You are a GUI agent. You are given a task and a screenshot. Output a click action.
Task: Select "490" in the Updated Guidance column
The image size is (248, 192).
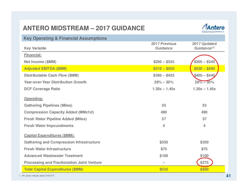pos(204,112)
